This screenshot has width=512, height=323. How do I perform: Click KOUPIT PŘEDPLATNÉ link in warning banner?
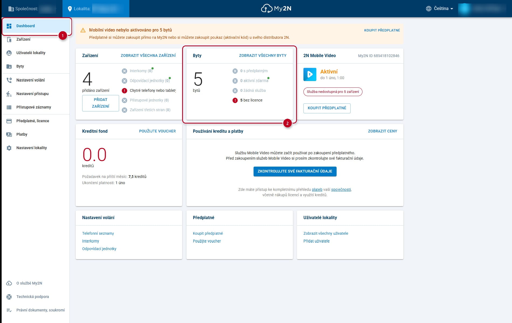pyautogui.click(x=382, y=30)
